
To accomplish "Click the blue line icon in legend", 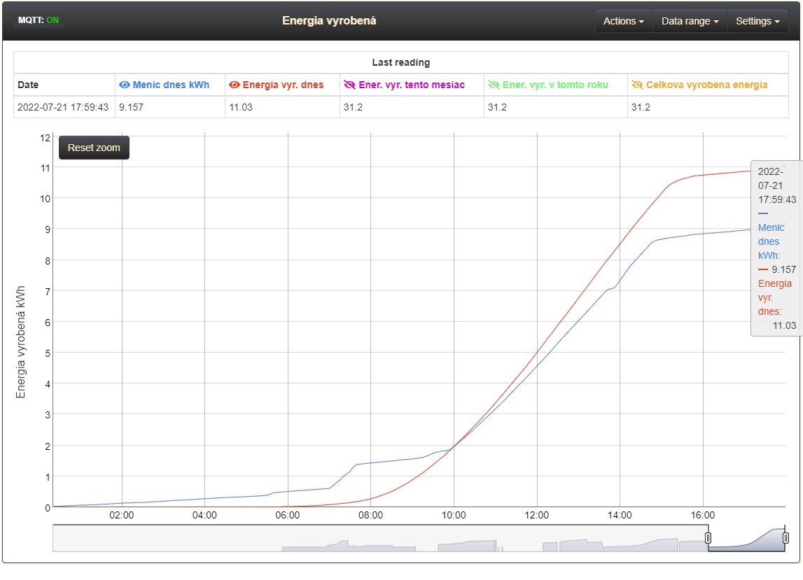I will pos(763,213).
